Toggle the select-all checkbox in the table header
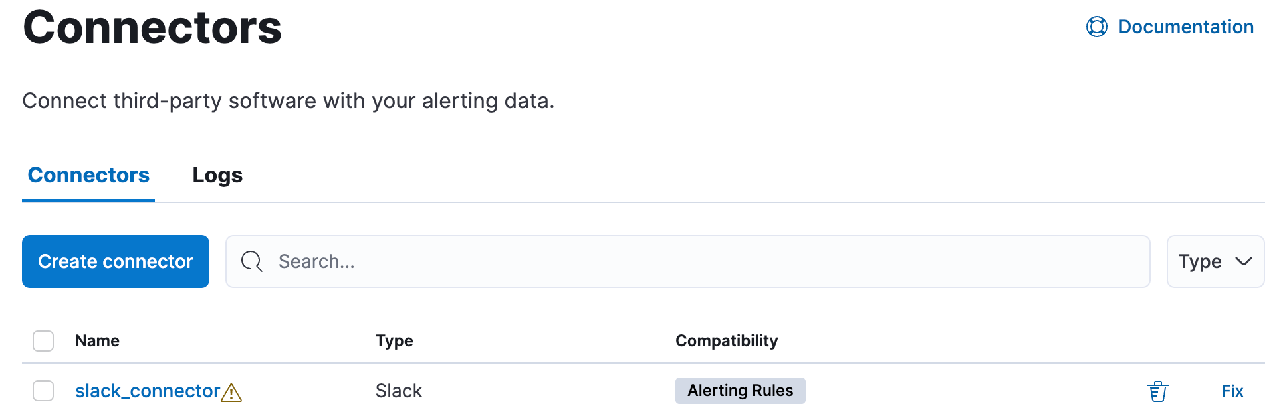The image size is (1283, 418). click(43, 341)
